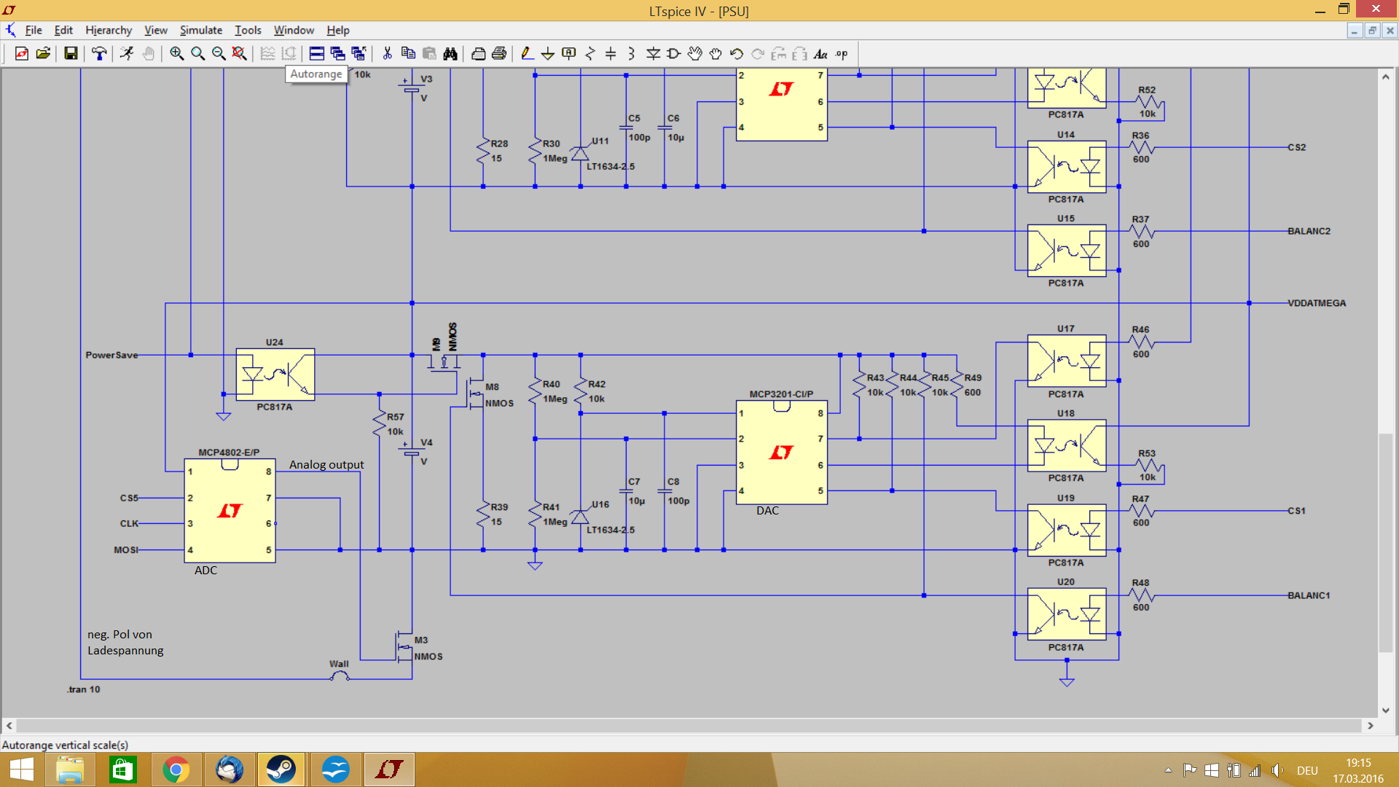
Task: Select the Drag closed-hand tool
Action: [716, 53]
